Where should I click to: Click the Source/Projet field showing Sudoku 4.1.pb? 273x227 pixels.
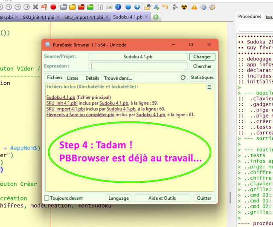[x=138, y=57]
